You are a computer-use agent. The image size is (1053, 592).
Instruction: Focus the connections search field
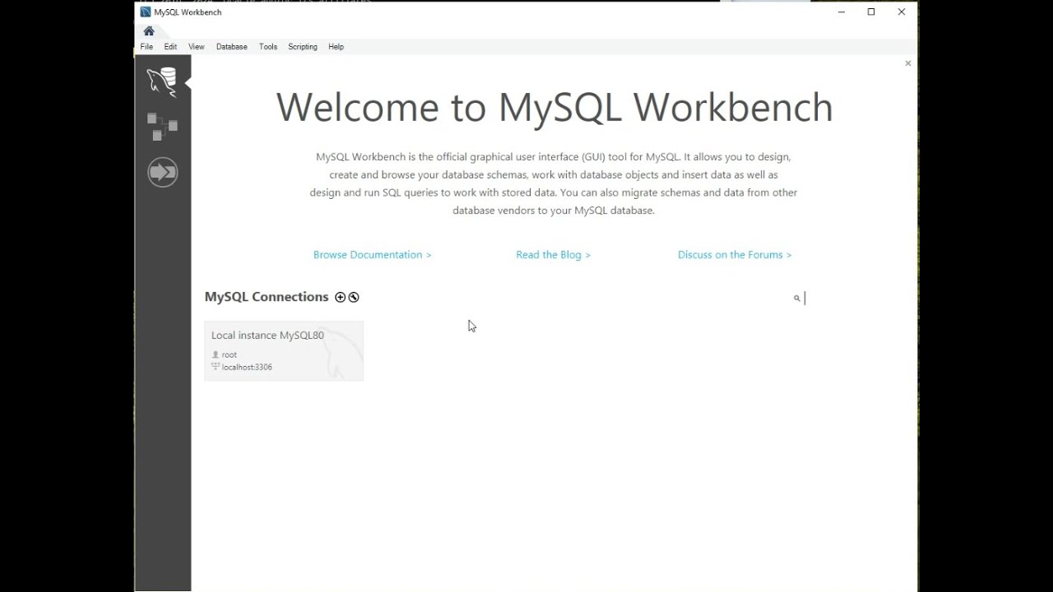click(x=851, y=298)
